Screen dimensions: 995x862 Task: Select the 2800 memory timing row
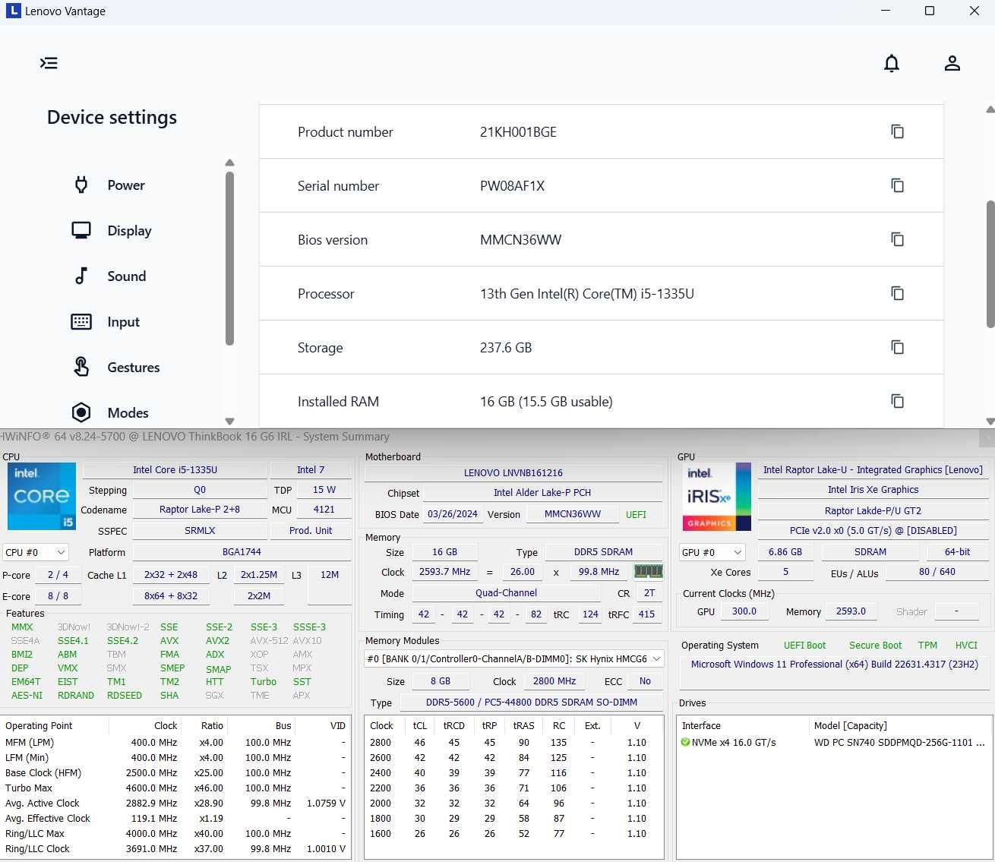click(513, 742)
